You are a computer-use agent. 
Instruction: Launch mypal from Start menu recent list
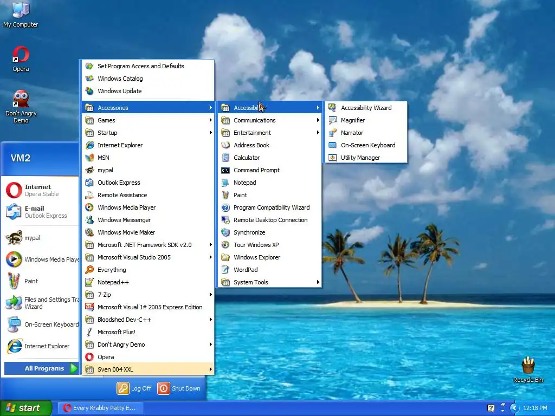click(x=41, y=238)
